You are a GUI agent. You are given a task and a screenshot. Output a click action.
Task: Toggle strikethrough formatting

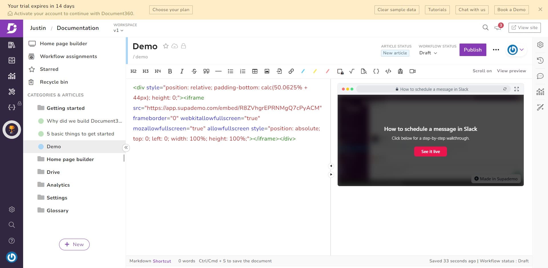click(194, 71)
